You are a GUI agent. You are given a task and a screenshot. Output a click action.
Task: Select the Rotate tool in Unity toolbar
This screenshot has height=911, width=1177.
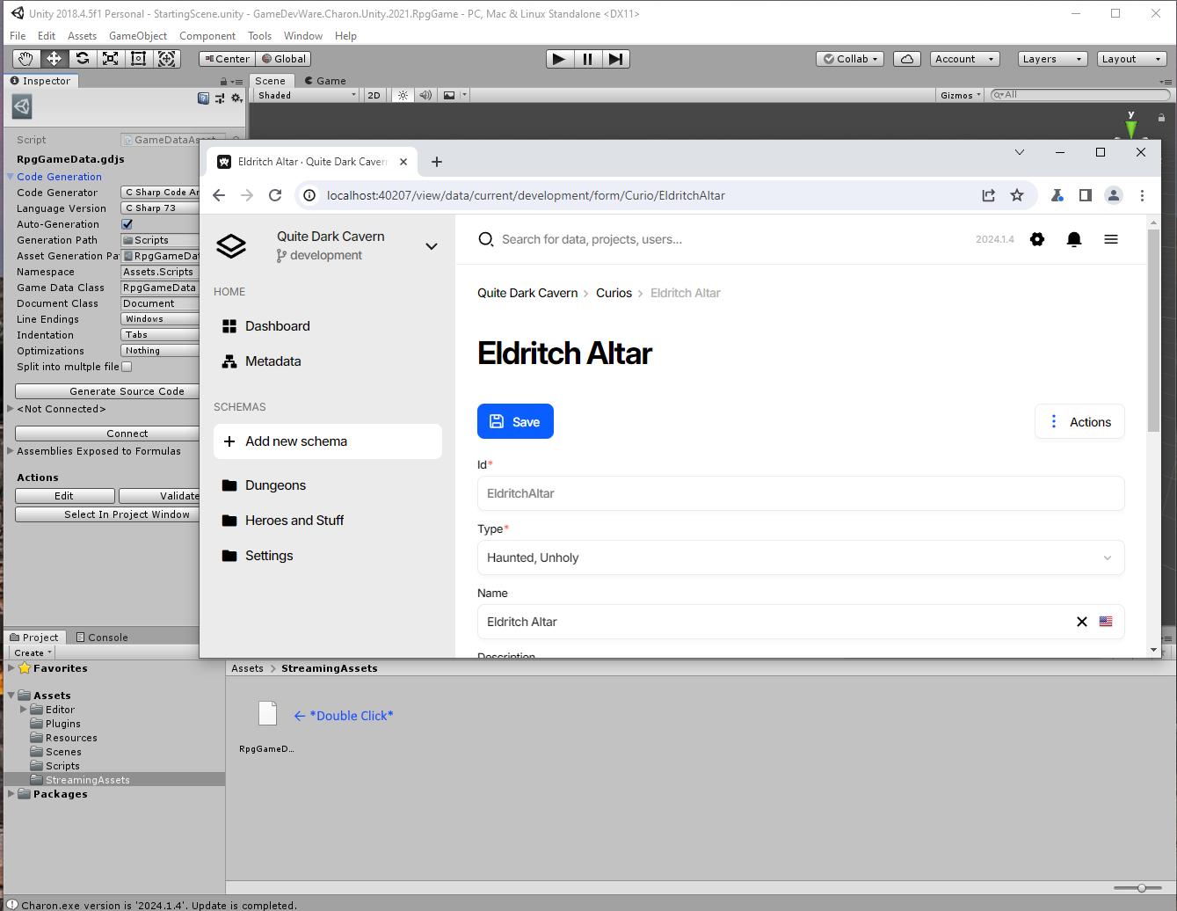83,59
